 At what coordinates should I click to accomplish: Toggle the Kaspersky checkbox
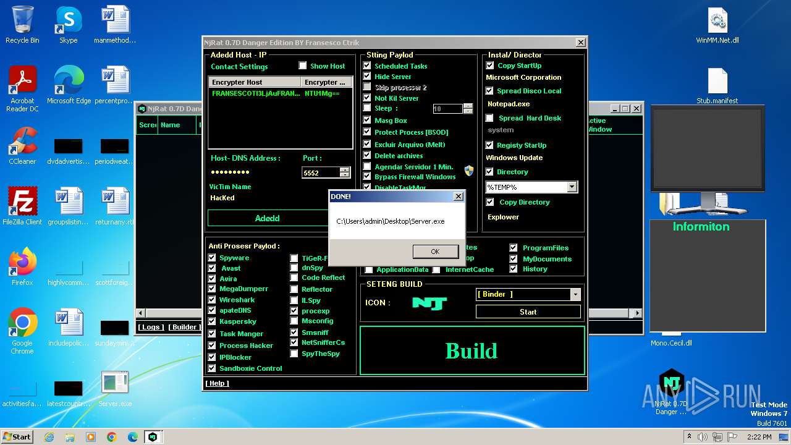click(x=212, y=321)
